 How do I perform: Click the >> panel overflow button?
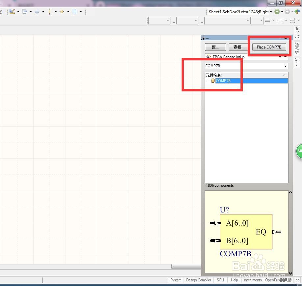point(298,280)
